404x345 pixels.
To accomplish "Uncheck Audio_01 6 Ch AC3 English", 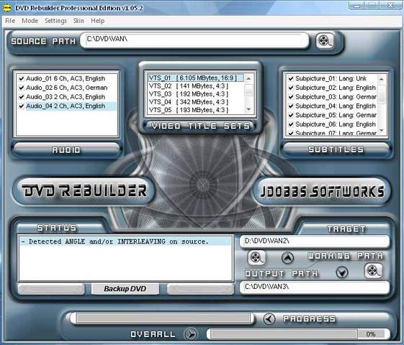I will tap(22, 78).
